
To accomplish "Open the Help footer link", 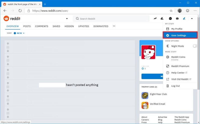I will (x=160, y=122).
